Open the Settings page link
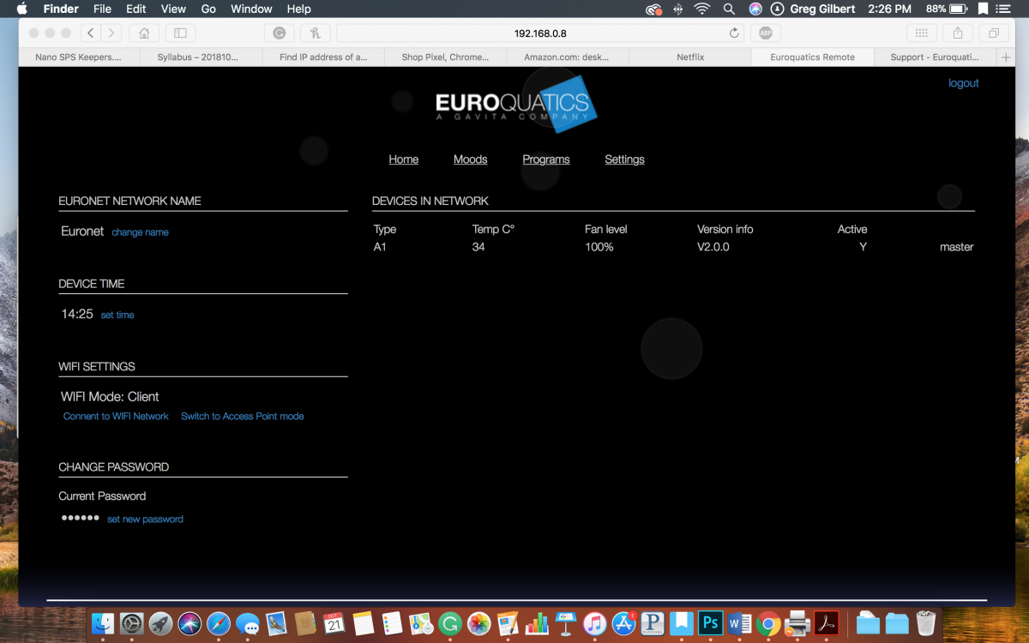 pos(624,159)
